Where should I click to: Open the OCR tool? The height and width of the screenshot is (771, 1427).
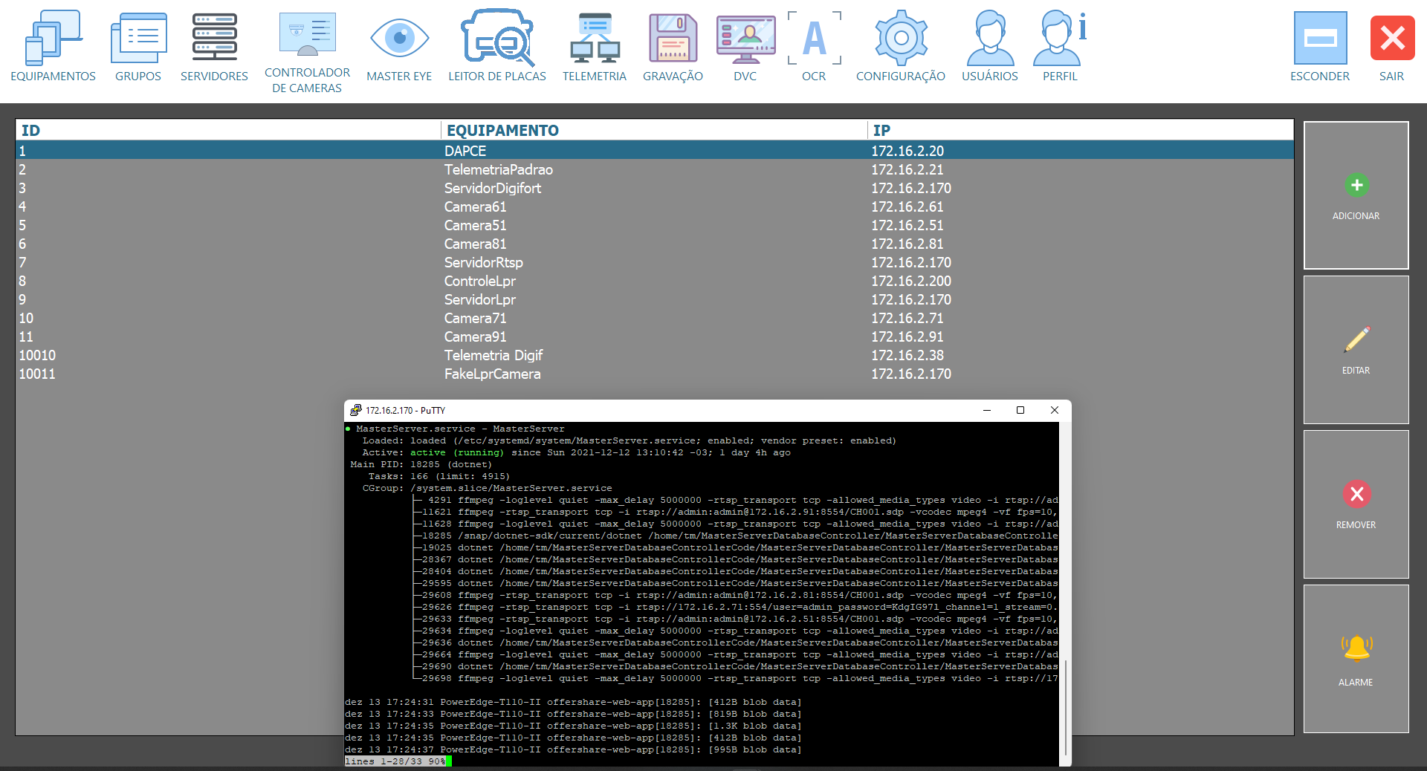[814, 45]
